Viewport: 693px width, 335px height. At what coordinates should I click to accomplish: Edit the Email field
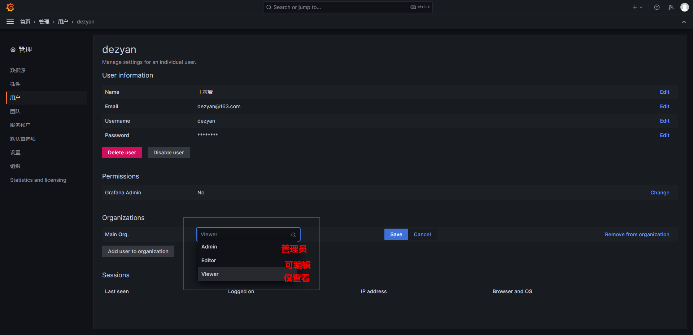pyautogui.click(x=664, y=106)
